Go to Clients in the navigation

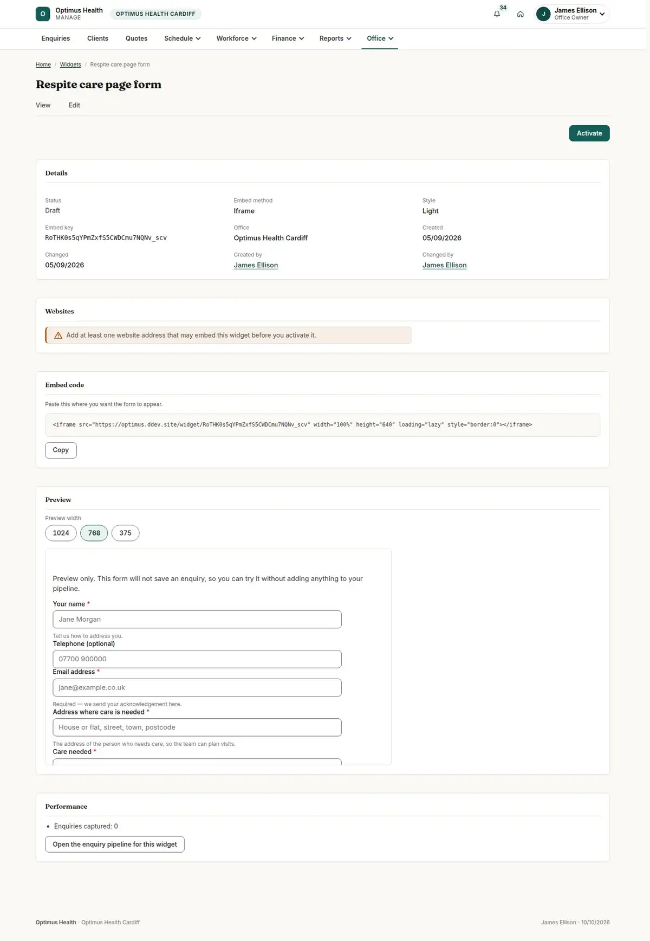(97, 38)
